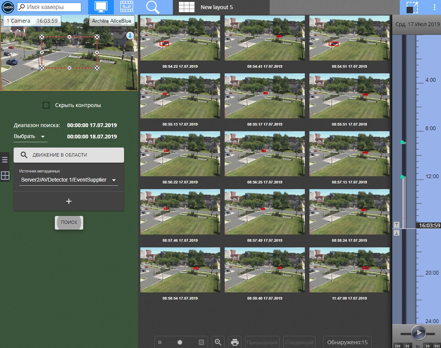Click the blue download arrow on camera
This screenshot has width=441, height=348.
click(x=130, y=36)
